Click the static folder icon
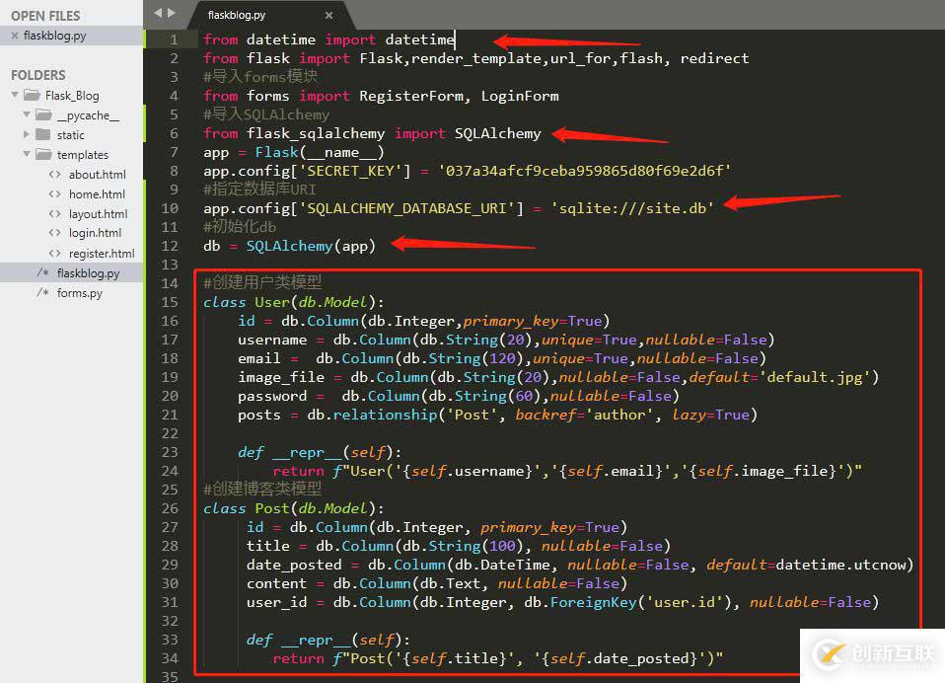945x683 pixels. (x=43, y=134)
